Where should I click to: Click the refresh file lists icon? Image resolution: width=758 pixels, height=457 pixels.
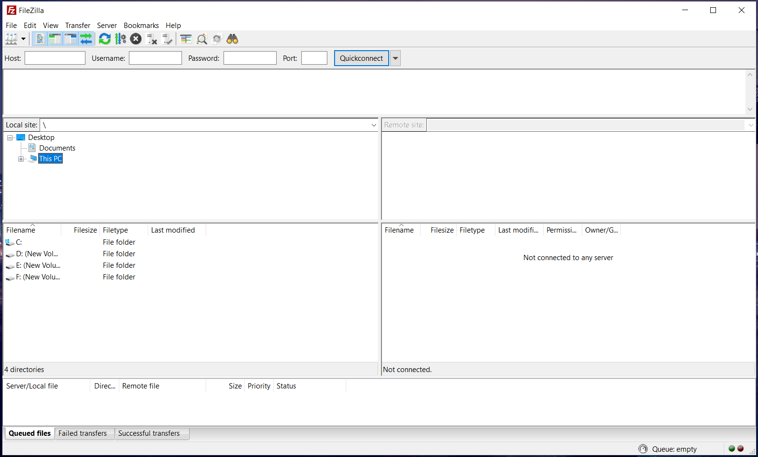(x=104, y=39)
